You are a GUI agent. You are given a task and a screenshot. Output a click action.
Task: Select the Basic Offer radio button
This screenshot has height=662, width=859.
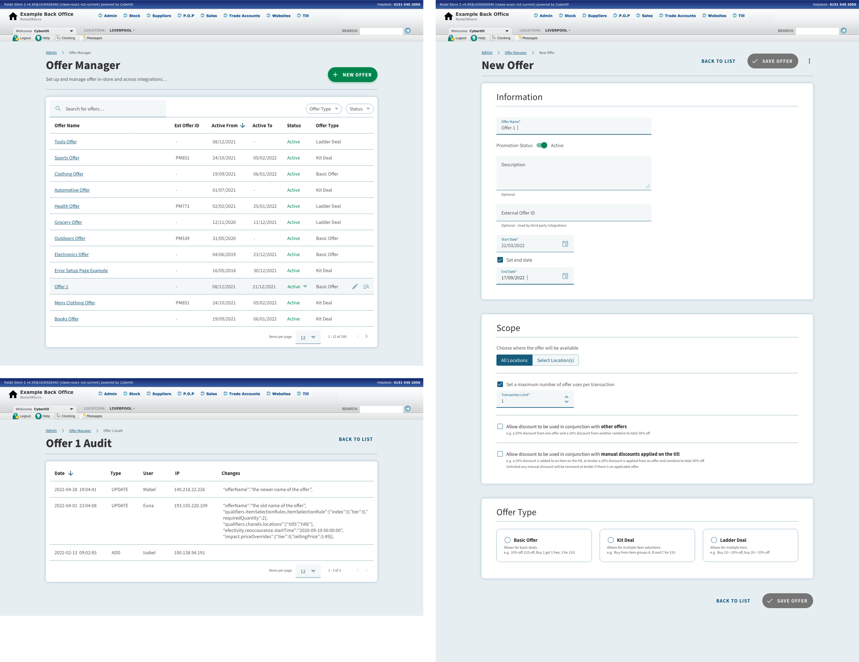(x=507, y=540)
